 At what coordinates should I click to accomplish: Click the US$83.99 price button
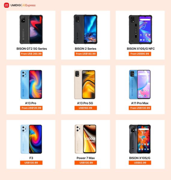pyautogui.click(x=140, y=163)
